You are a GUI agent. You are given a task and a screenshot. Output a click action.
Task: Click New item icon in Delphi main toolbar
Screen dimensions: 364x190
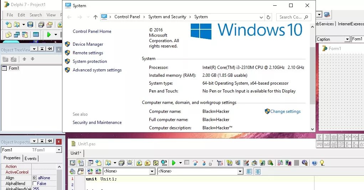click(x=8, y=25)
